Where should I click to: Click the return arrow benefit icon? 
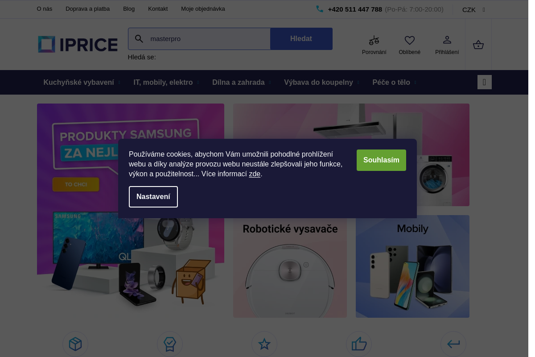pyautogui.click(x=453, y=344)
